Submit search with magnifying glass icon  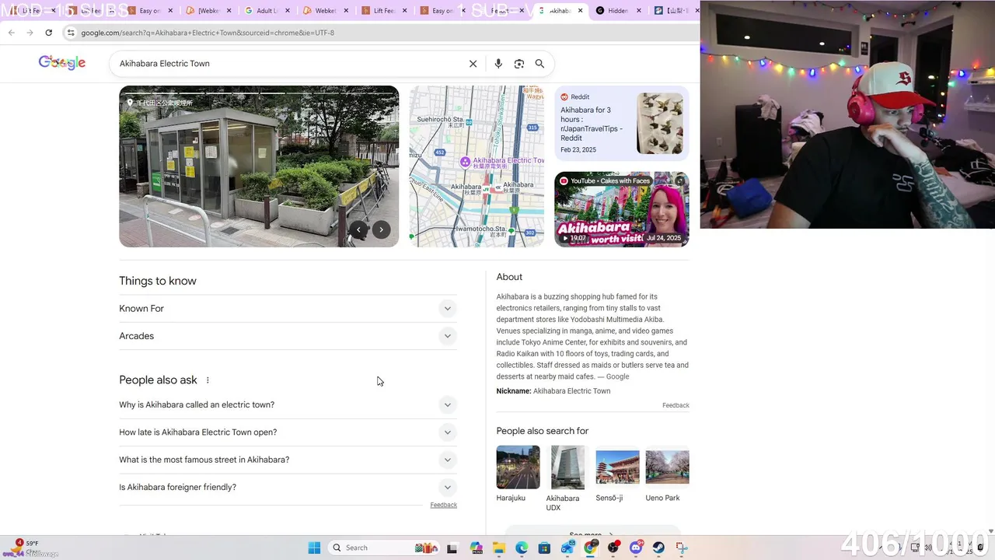point(539,64)
